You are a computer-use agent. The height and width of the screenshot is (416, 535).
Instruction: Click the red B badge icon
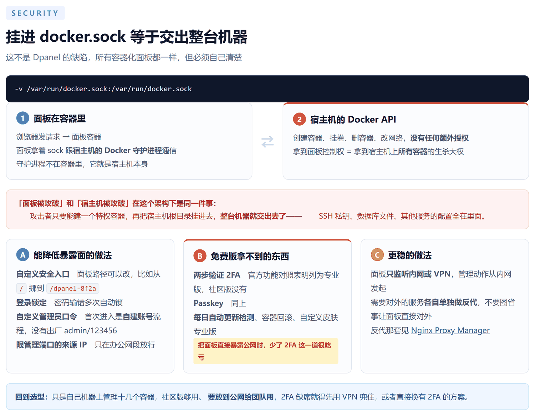tap(200, 256)
